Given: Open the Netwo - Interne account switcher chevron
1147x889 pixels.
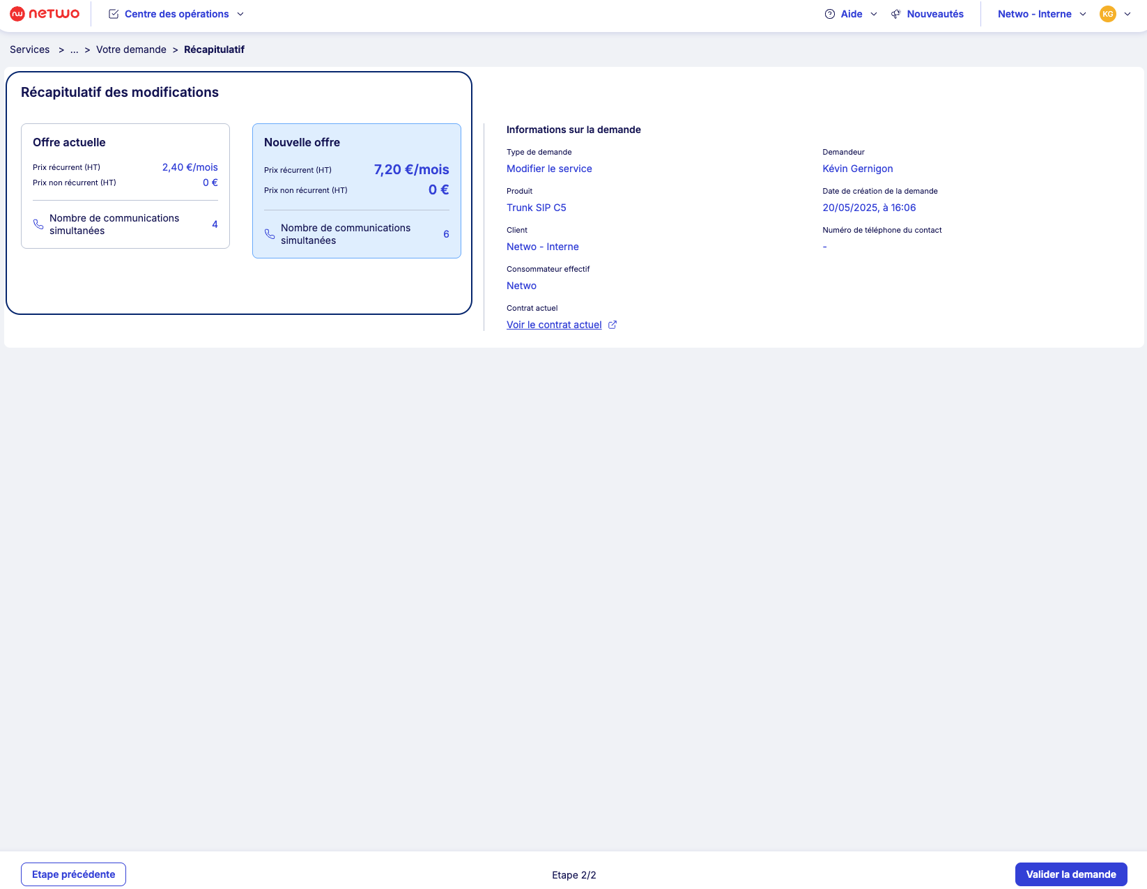Looking at the screenshot, I should [1083, 14].
